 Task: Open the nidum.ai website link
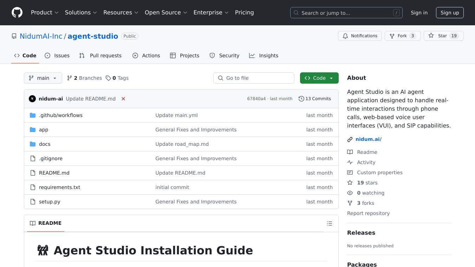368,139
